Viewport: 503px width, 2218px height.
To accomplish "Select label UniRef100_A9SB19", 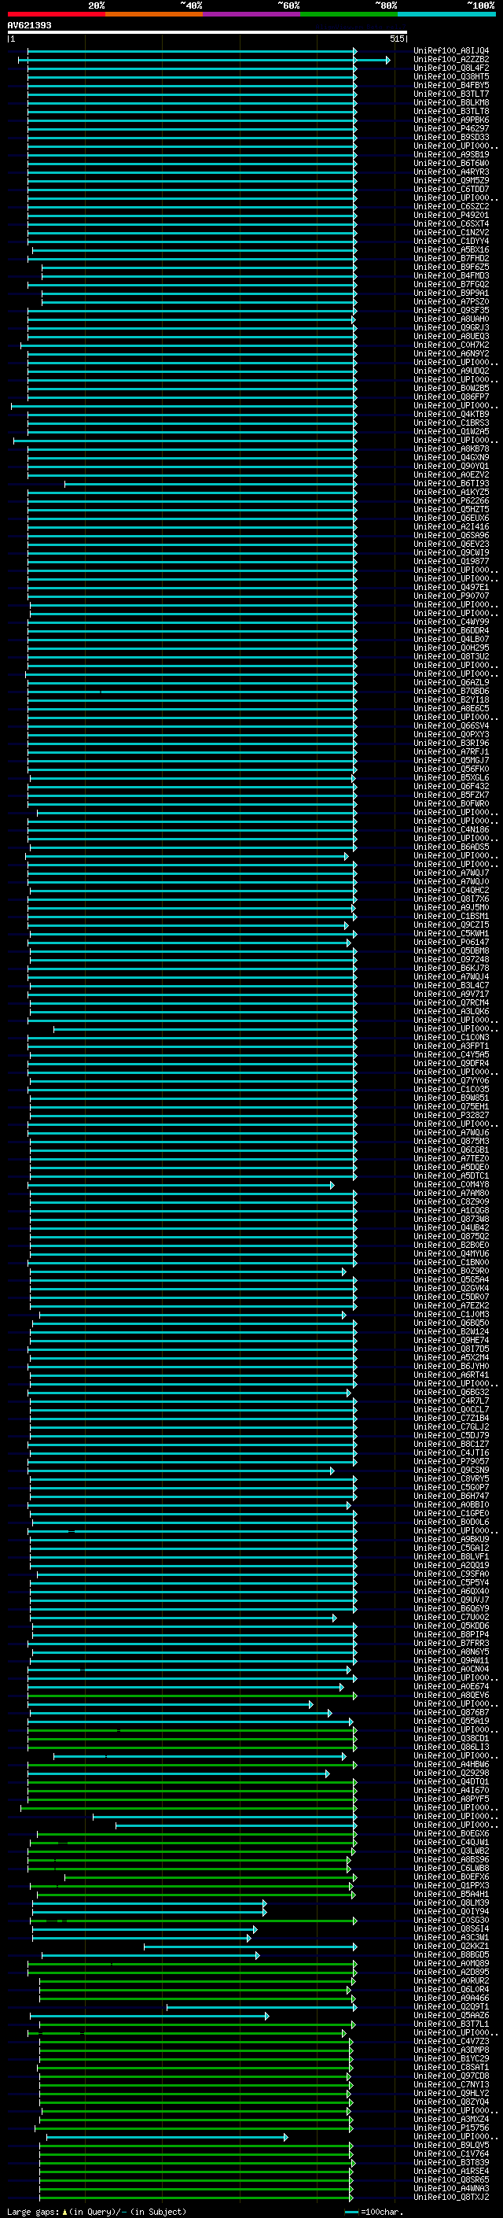I will click(x=451, y=154).
